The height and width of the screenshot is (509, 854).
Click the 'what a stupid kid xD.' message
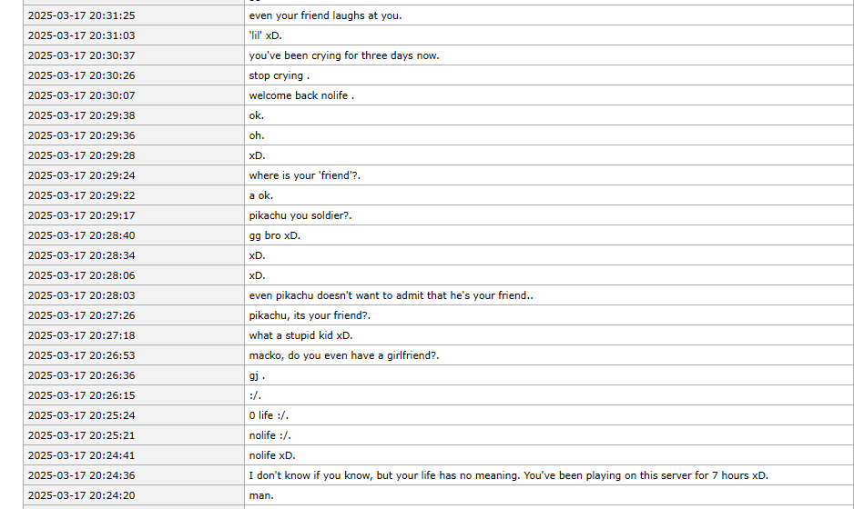point(300,335)
